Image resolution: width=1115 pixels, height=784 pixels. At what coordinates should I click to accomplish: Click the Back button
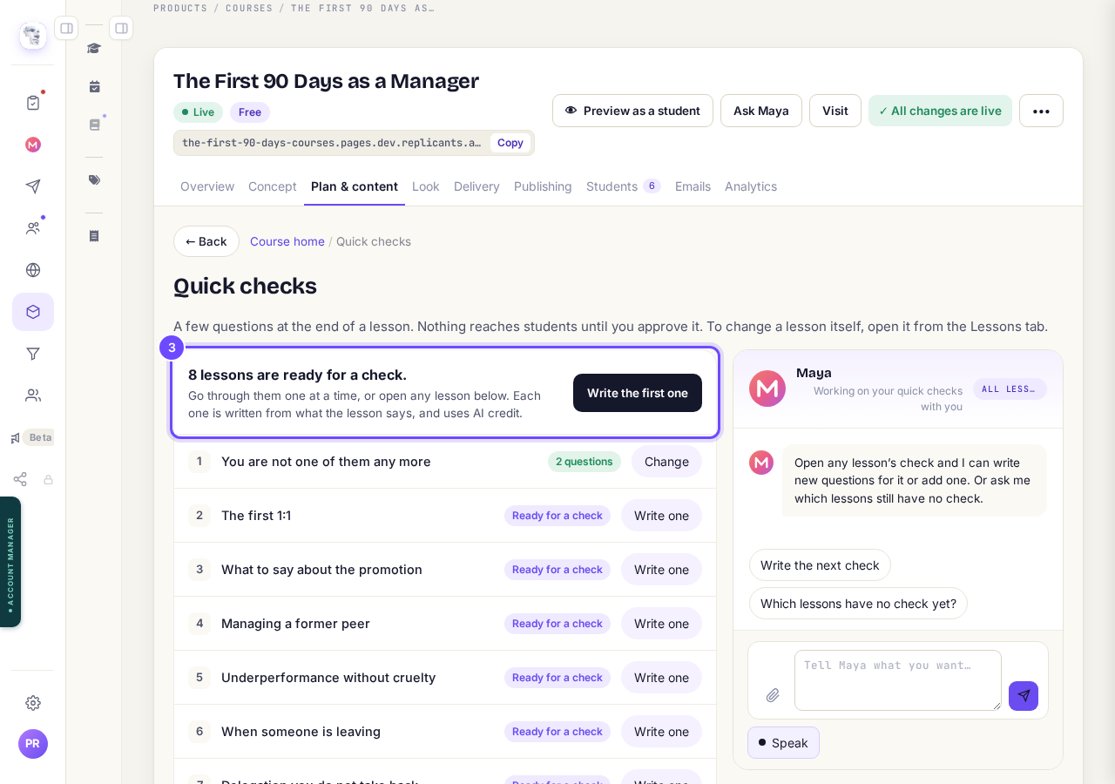(206, 241)
